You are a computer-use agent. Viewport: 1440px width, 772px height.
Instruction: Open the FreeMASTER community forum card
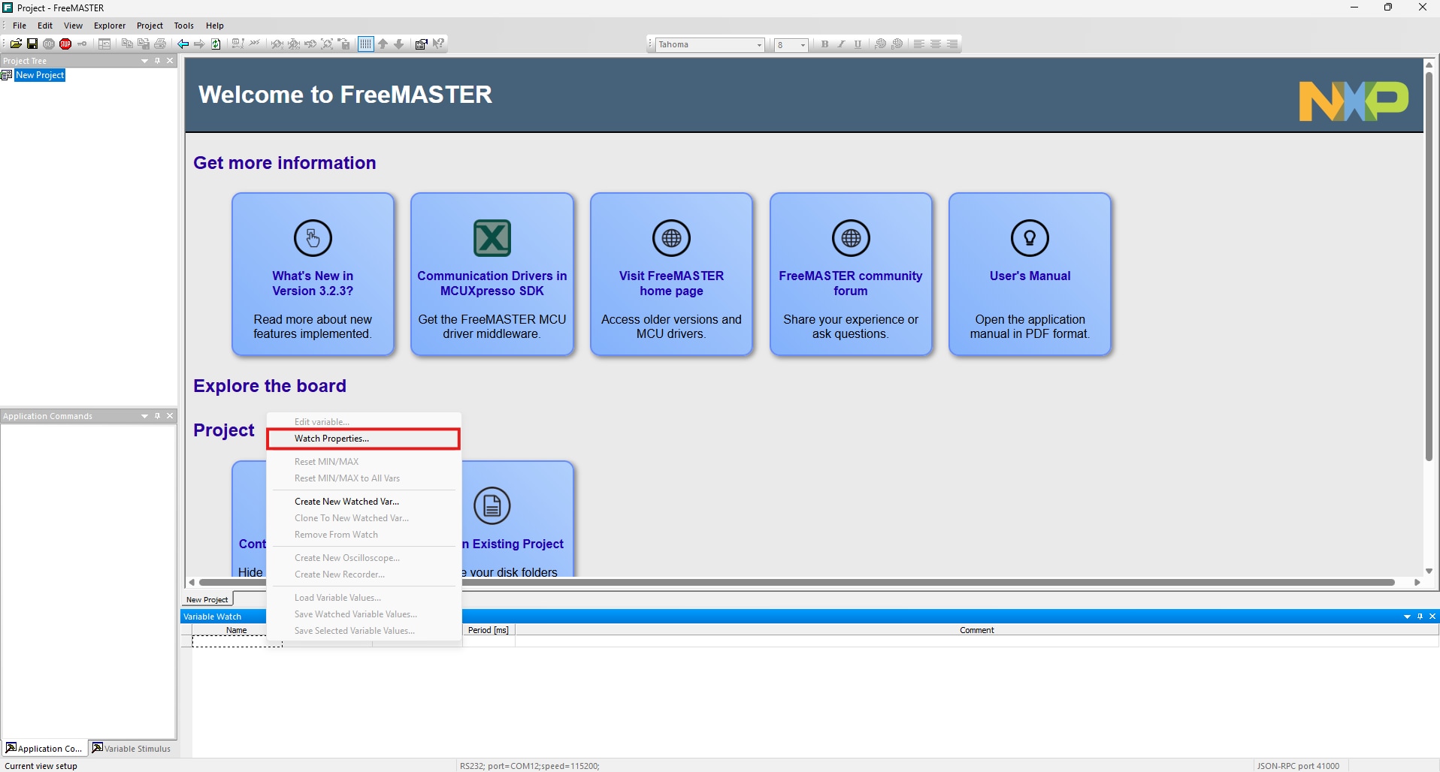(851, 274)
